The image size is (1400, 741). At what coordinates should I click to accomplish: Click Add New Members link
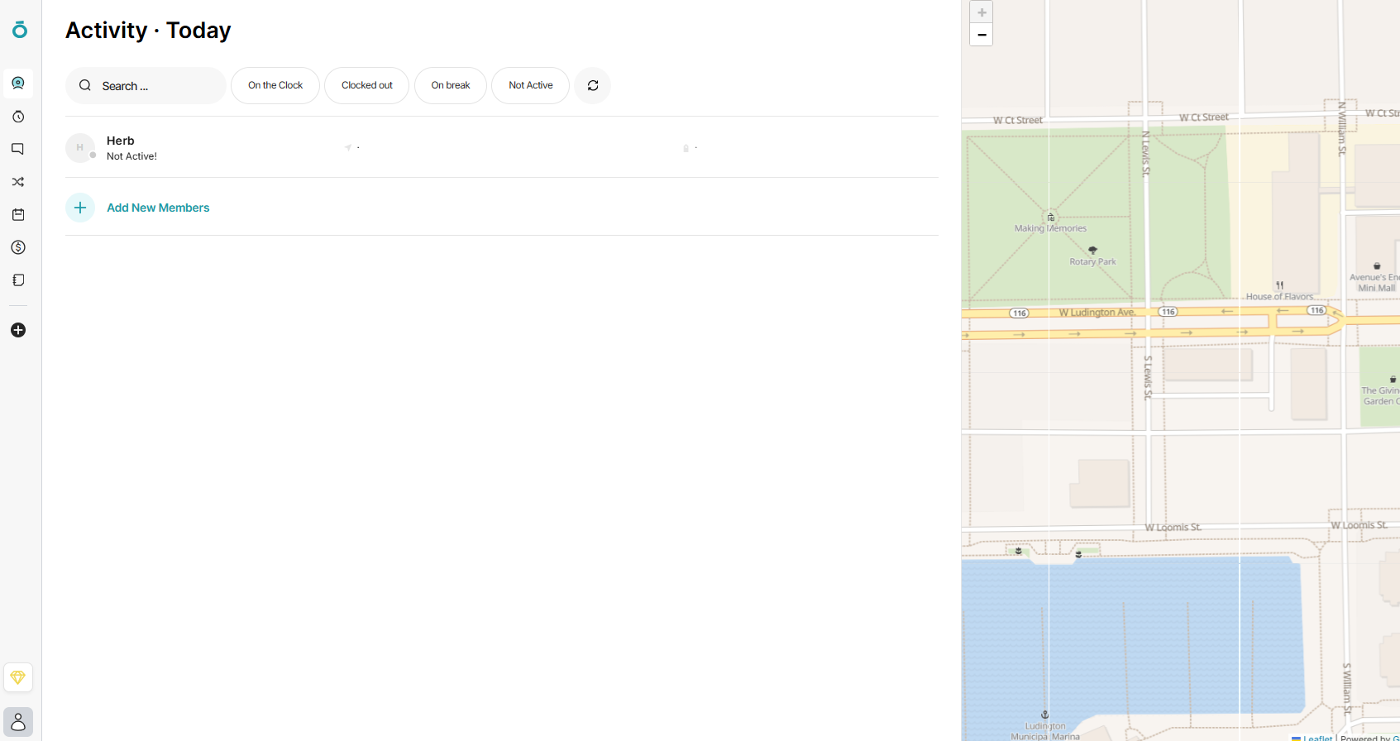coord(158,208)
